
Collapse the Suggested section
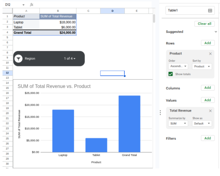[216, 32]
